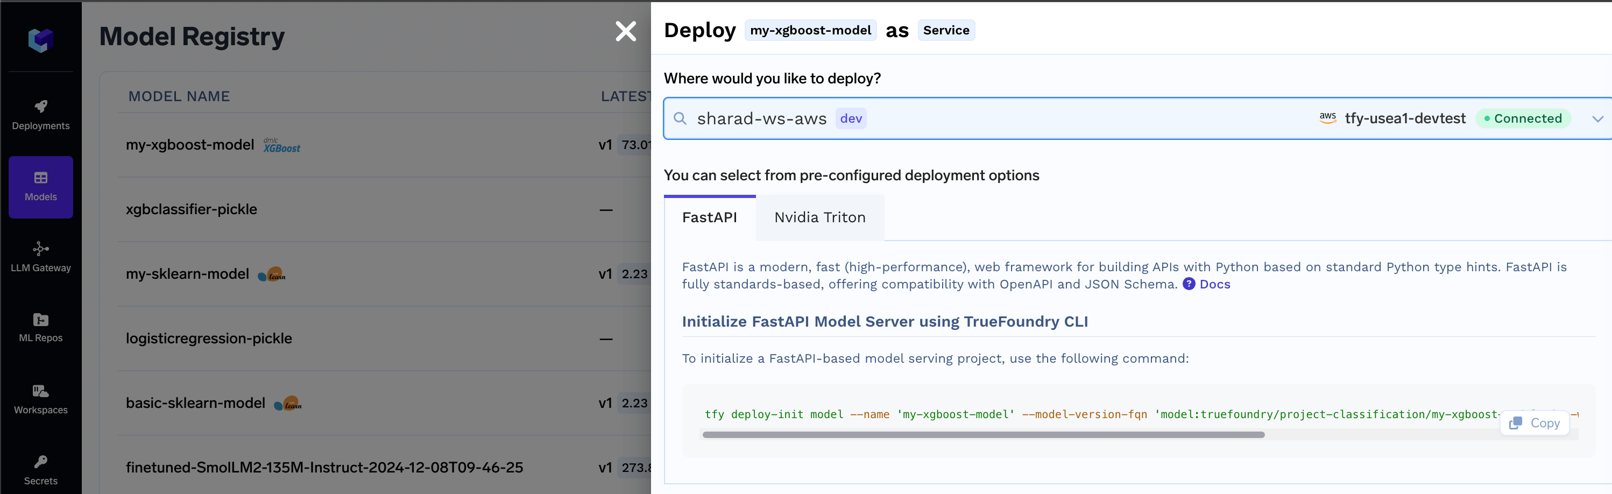
Task: Open Workspaces icon in sidebar
Action: [41, 391]
